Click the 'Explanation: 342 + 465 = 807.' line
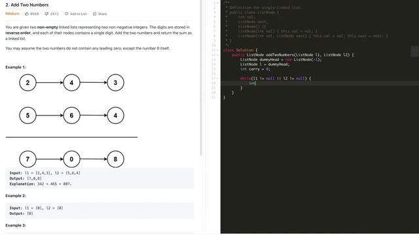Image resolution: width=419 pixels, height=235 pixels. 41,184
